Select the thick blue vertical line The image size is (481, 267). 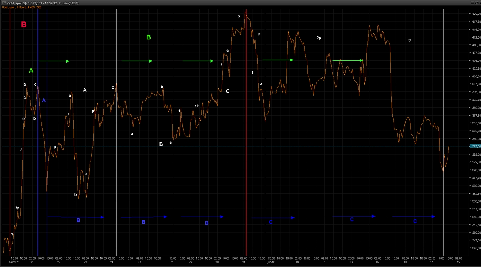(x=38, y=167)
